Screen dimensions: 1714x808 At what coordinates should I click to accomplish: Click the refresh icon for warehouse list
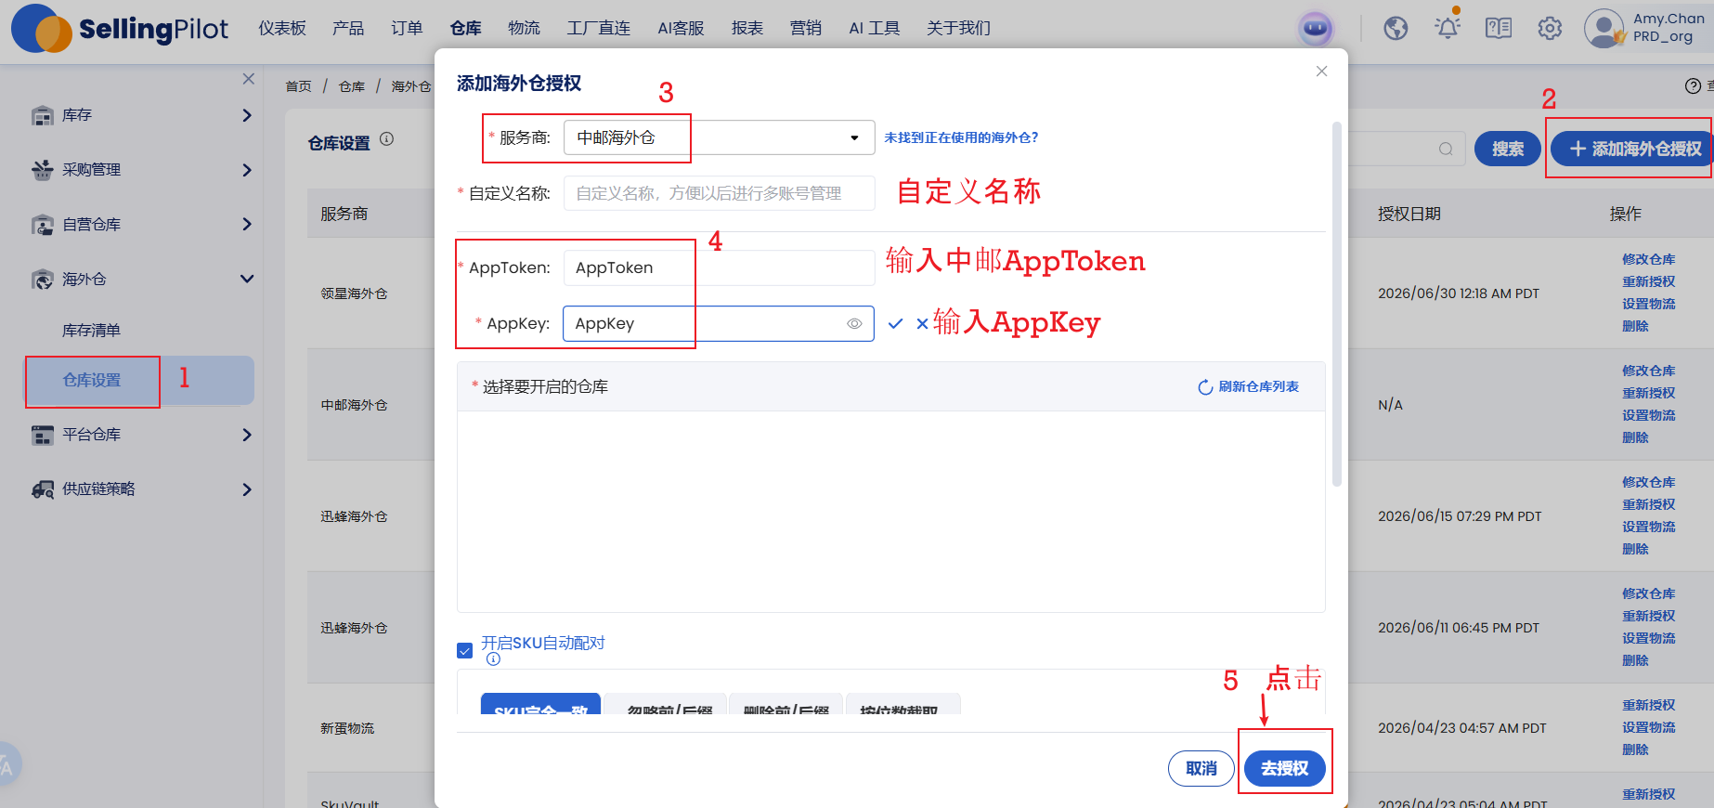click(1205, 387)
